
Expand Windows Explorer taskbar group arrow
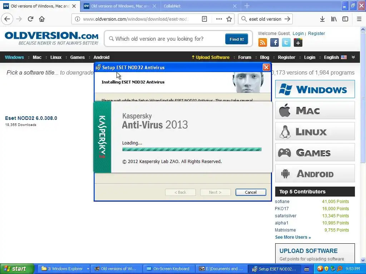(x=88, y=269)
